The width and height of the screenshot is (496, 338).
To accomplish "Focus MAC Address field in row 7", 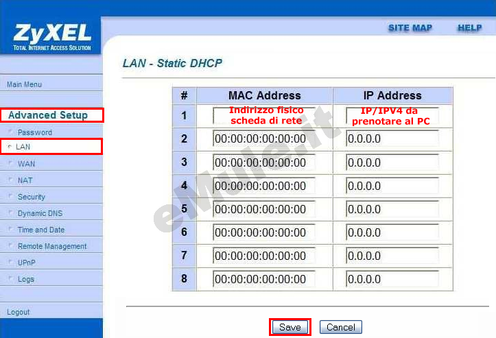I will point(264,256).
